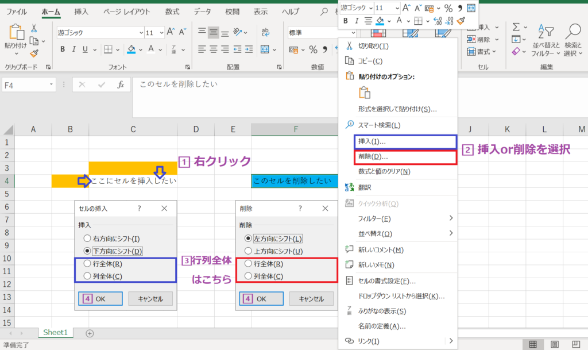The image size is (588, 350).
Task: Click the borders grid icon
Action: 107,50
